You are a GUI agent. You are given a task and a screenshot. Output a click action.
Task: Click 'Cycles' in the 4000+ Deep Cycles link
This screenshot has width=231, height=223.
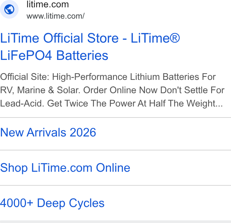coord(87,203)
